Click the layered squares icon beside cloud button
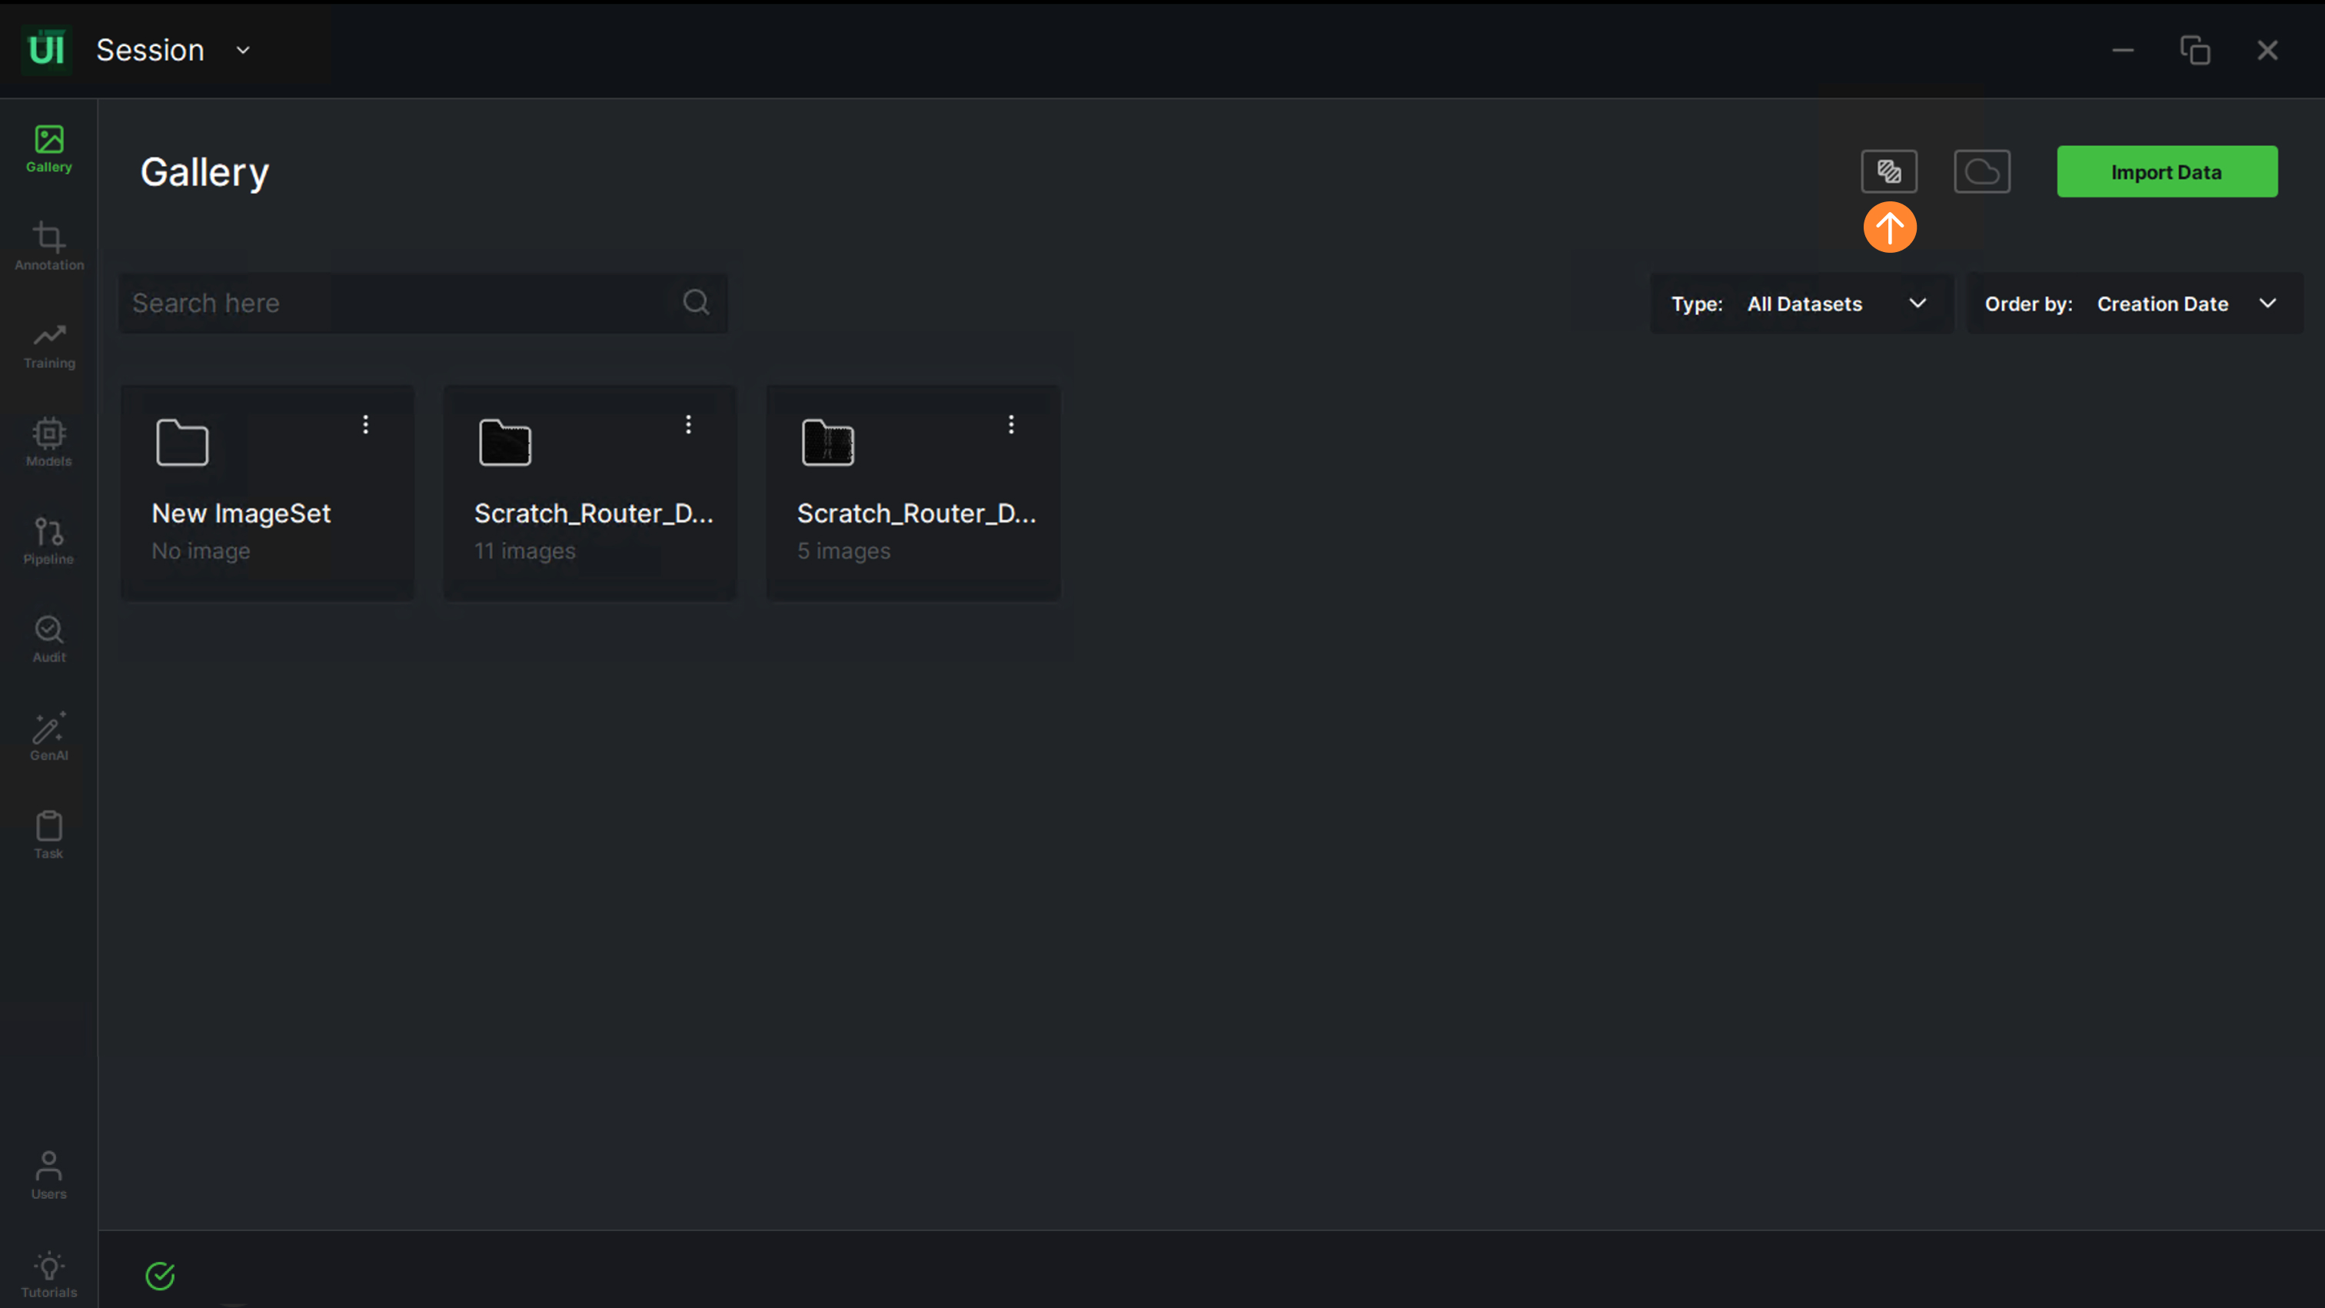Image resolution: width=2325 pixels, height=1308 pixels. (1888, 171)
